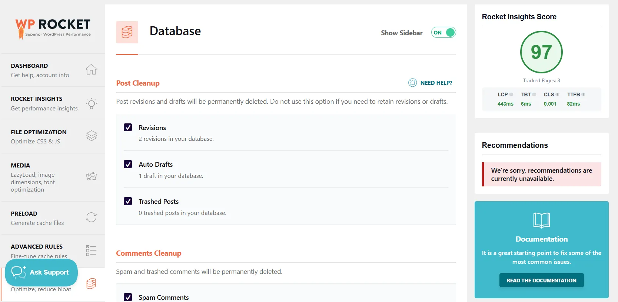Select the Media menu item
The image size is (618, 302).
53,177
